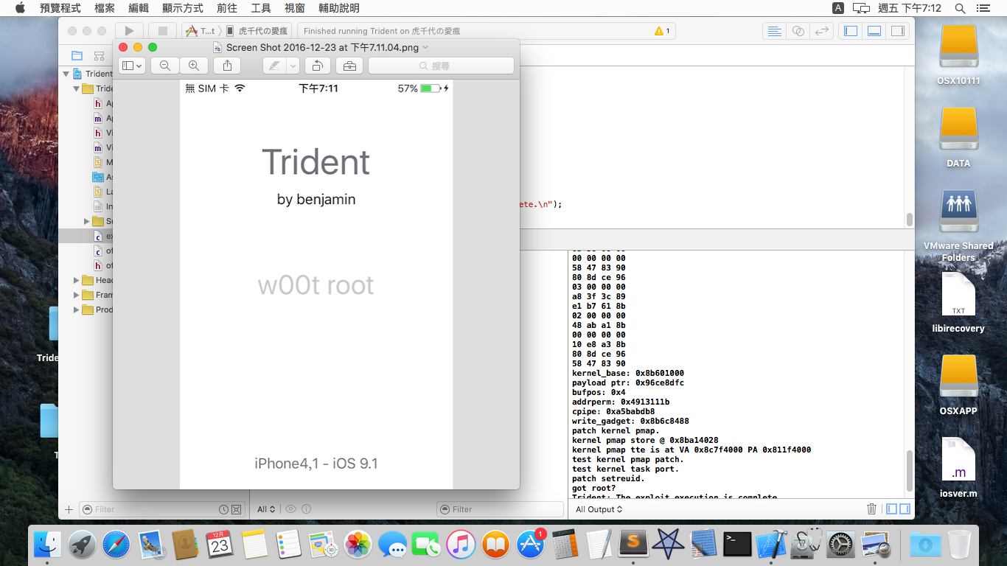Toggle Xcode's navigator panel

pyautogui.click(x=851, y=31)
